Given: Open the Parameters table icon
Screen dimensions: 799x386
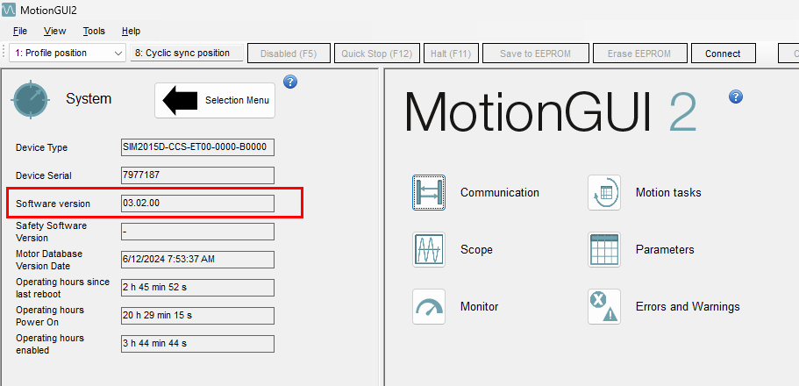Looking at the screenshot, I should pyautogui.click(x=604, y=249).
